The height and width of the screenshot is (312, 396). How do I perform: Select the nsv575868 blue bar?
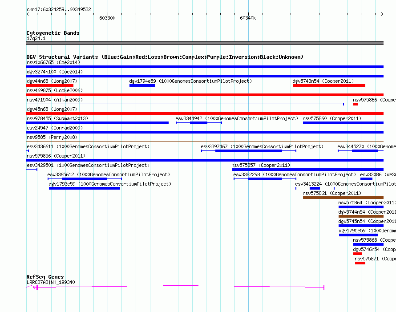coord(368,244)
